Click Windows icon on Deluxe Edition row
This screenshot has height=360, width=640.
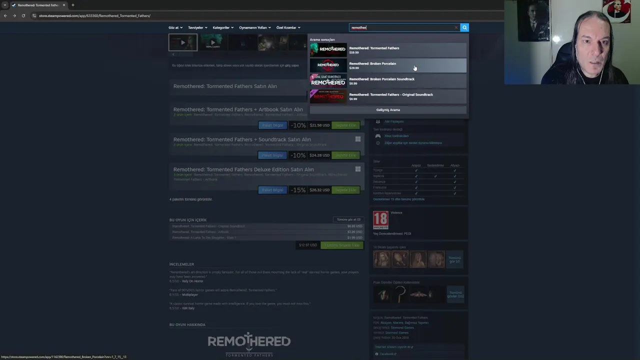click(x=357, y=169)
